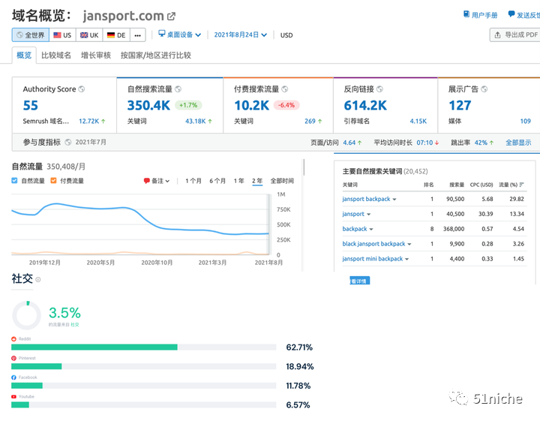
Task: Choose the 2年 time range
Action: coord(257,181)
